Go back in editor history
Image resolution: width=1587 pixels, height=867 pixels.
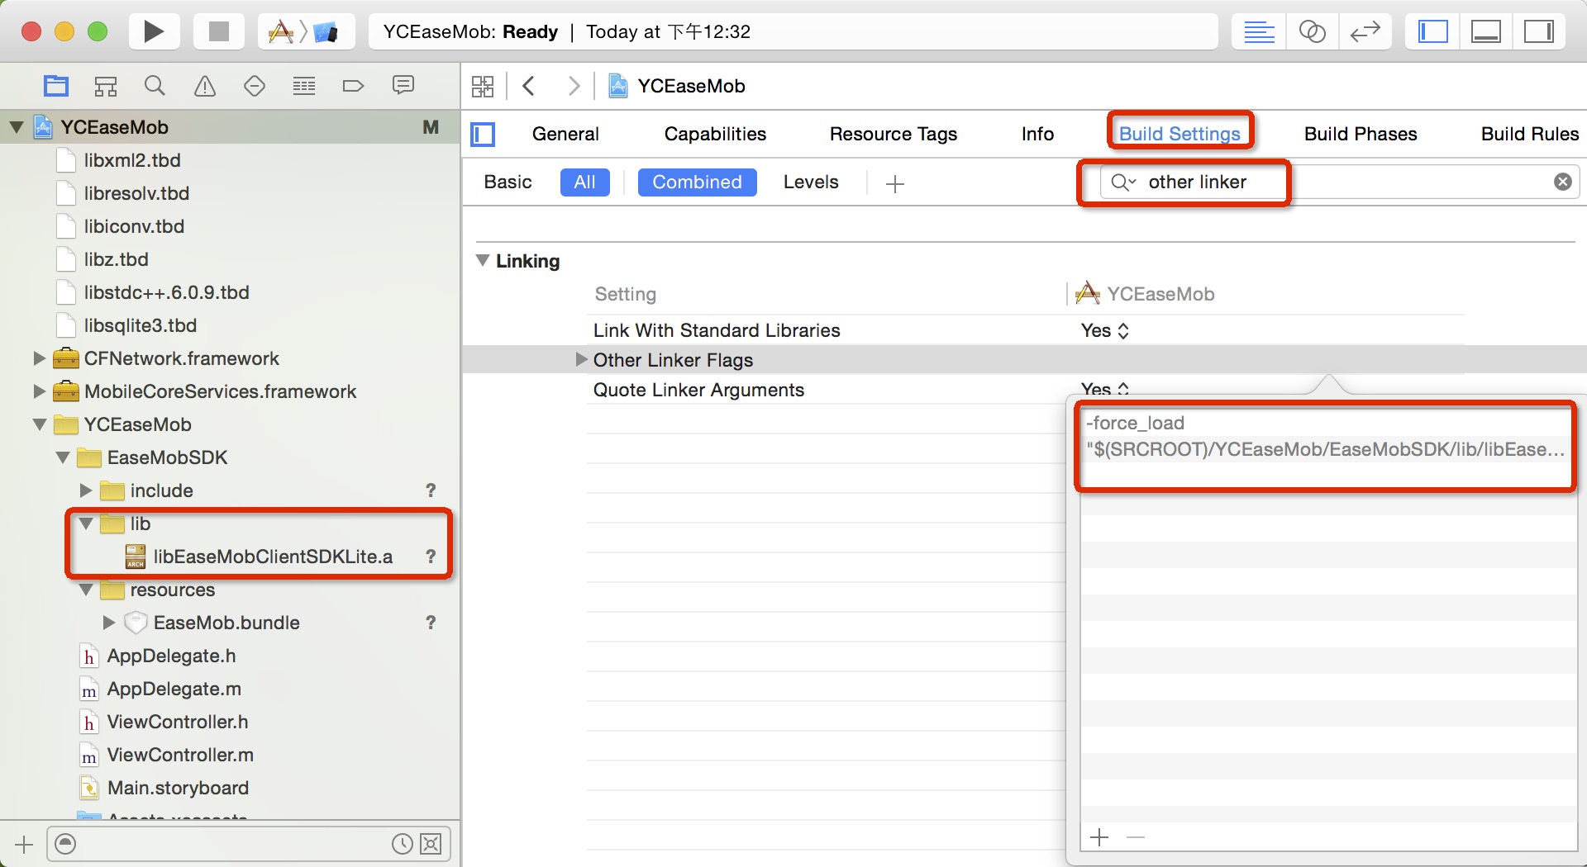coord(529,86)
